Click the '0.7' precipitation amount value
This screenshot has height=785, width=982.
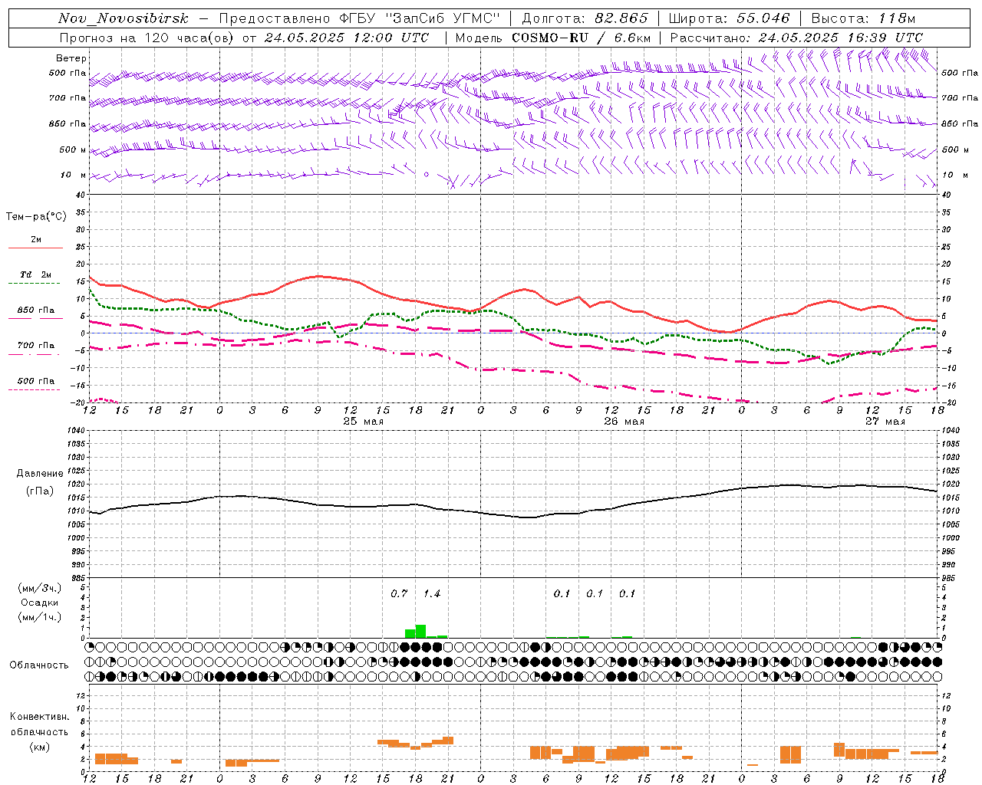399,594
